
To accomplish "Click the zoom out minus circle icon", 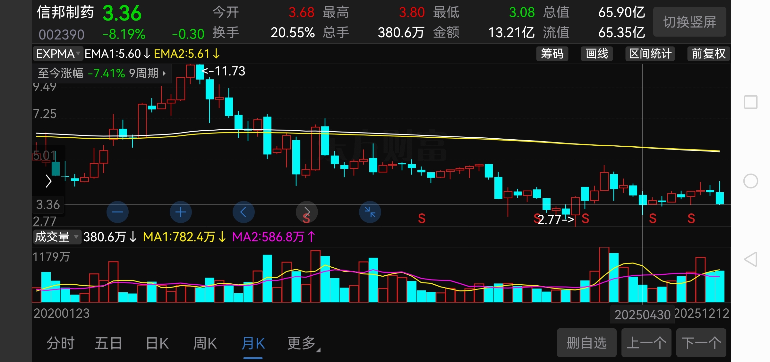I will (x=117, y=212).
